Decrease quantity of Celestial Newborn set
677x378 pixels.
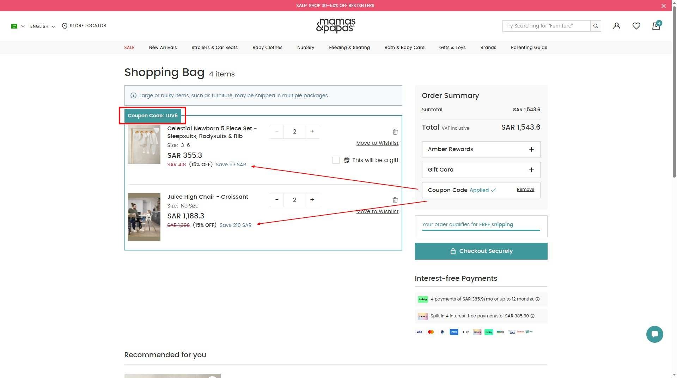pyautogui.click(x=277, y=131)
